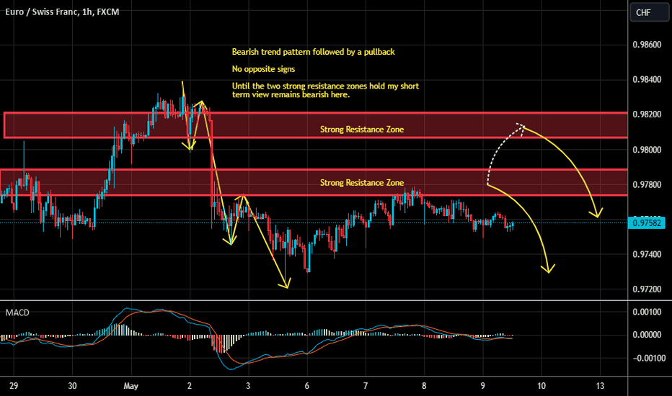Click the 0.98200 price axis label

click(647, 114)
